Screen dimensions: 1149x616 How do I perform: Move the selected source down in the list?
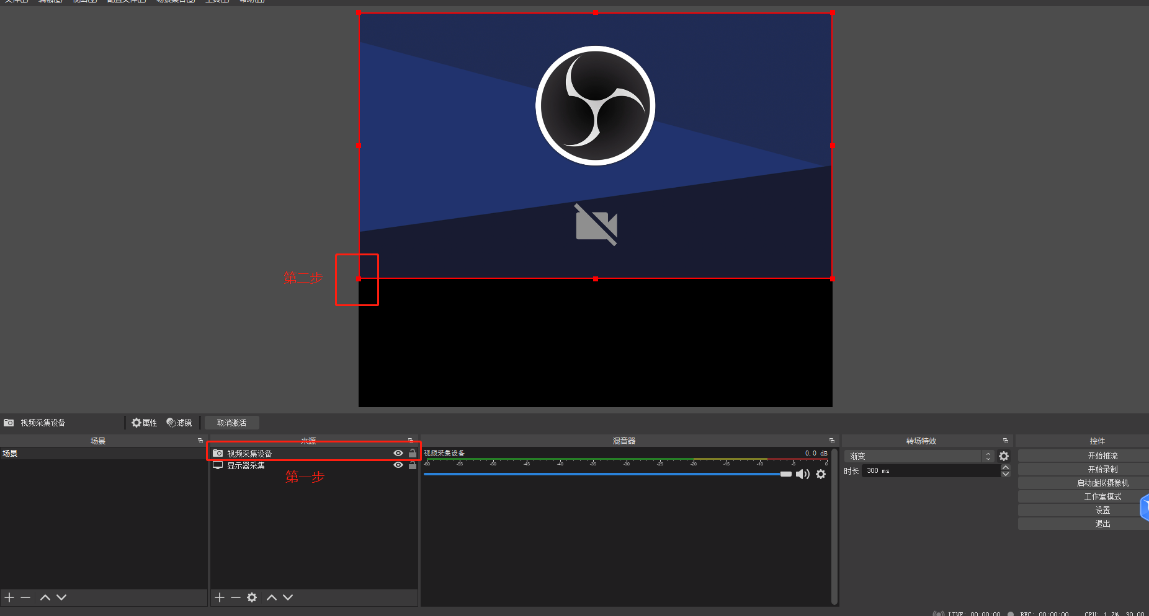click(288, 597)
